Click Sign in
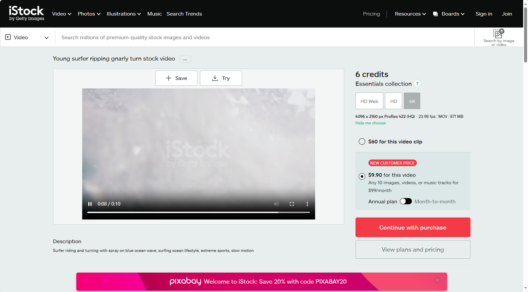Screen dimensions: 528x292 (484, 14)
